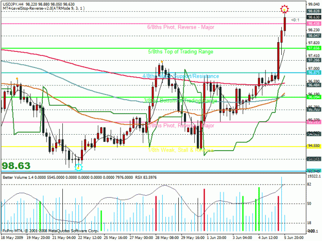
Task: Click the '25 May 16:00' time axis label
Action: (x=115, y=238)
